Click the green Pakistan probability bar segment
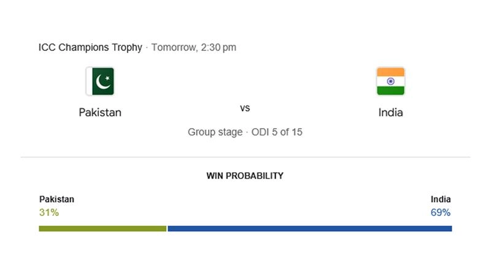Image resolution: width=491 pixels, height=276 pixels. pos(102,229)
